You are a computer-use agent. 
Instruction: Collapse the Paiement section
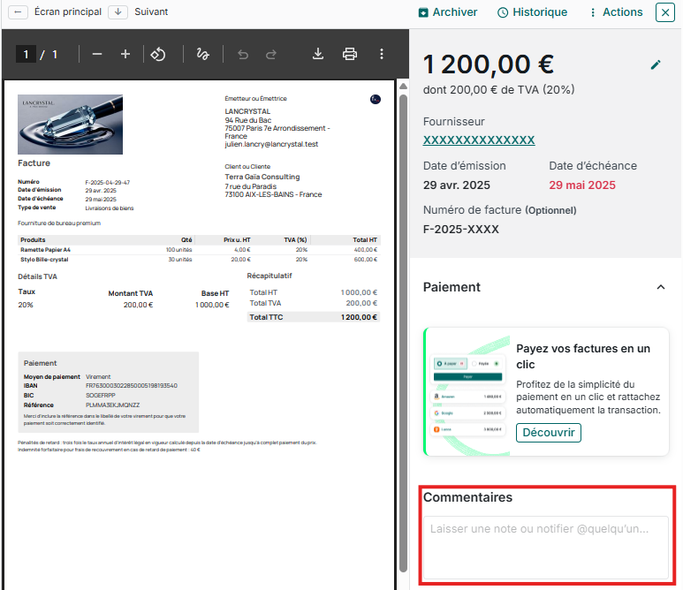point(660,287)
